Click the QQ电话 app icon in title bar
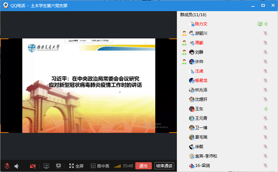This screenshot has height=172, width=278. click(6, 6)
